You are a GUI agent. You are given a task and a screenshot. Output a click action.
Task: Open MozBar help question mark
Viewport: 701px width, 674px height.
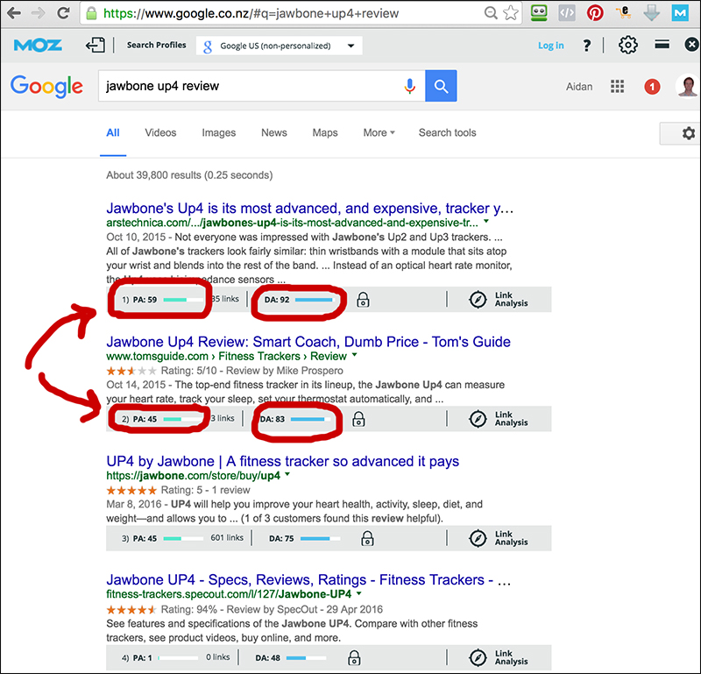click(587, 46)
